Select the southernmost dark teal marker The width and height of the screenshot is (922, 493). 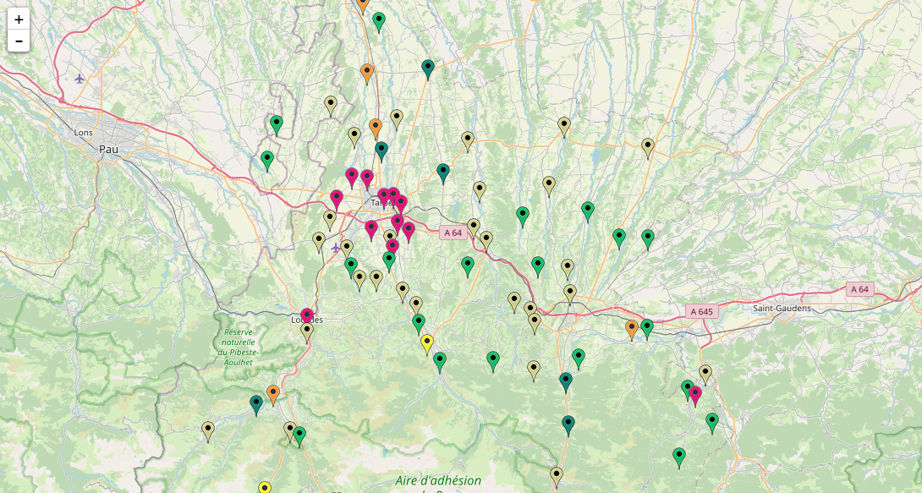click(x=568, y=425)
